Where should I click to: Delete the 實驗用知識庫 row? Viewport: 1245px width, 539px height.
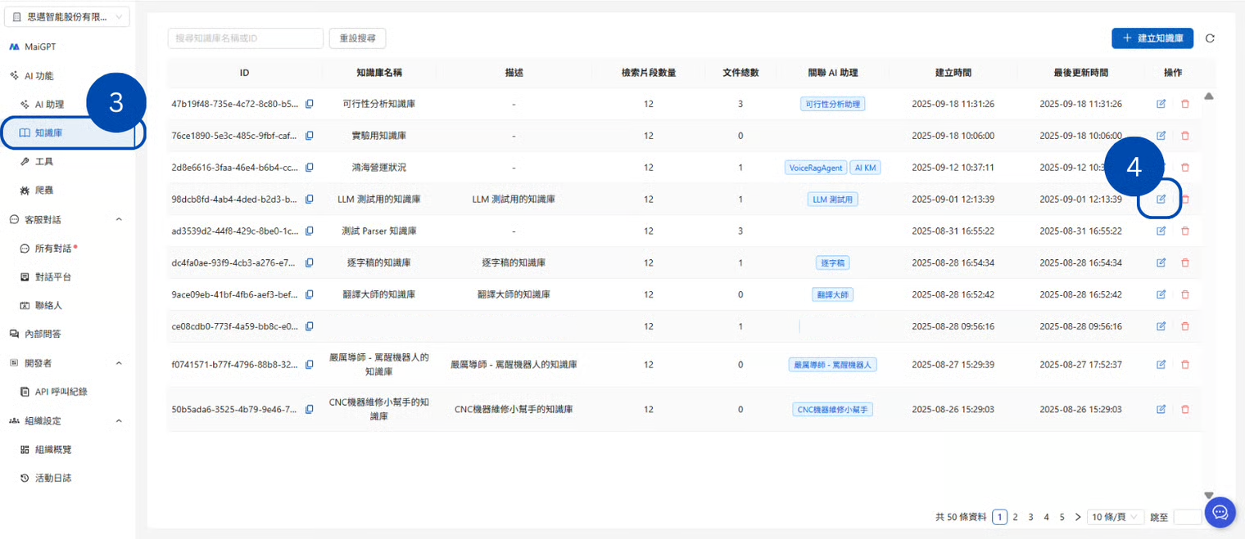[x=1184, y=136]
